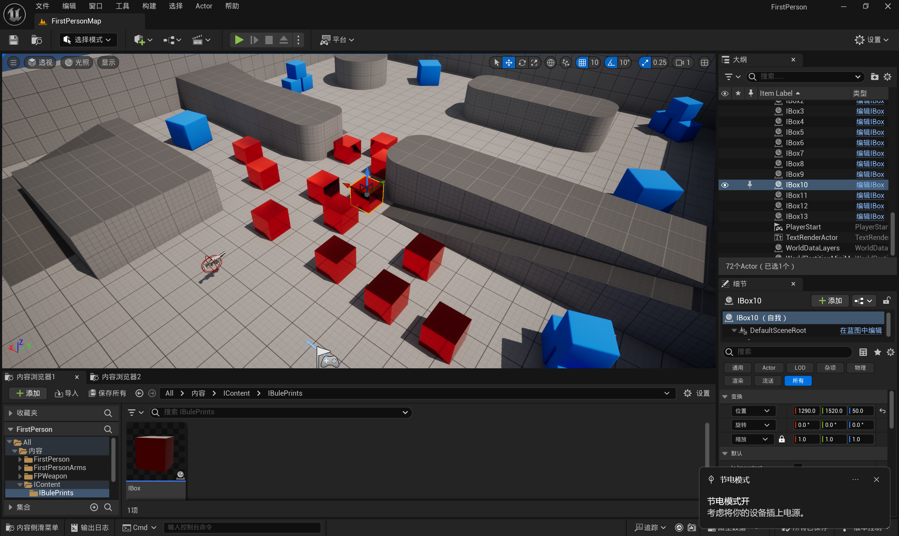Click the viewport layout maximize icon

click(x=704, y=62)
